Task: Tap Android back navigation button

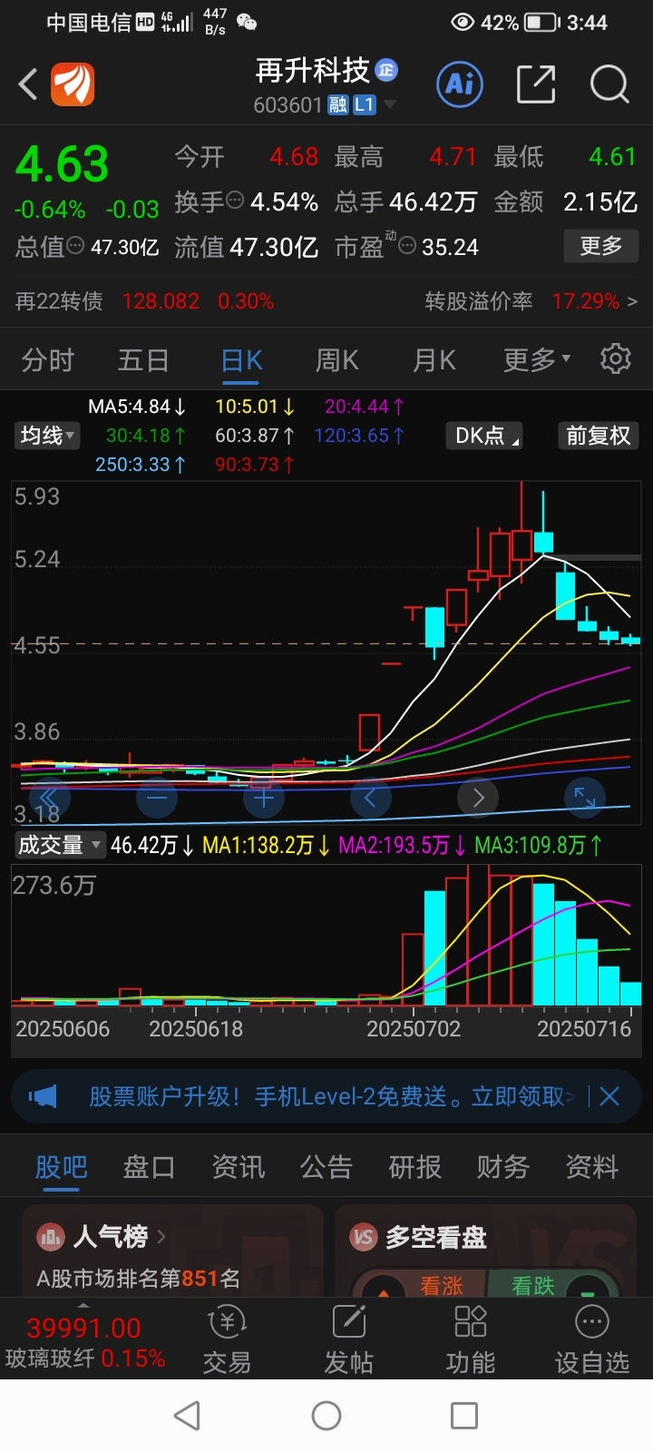Action: click(x=187, y=1416)
